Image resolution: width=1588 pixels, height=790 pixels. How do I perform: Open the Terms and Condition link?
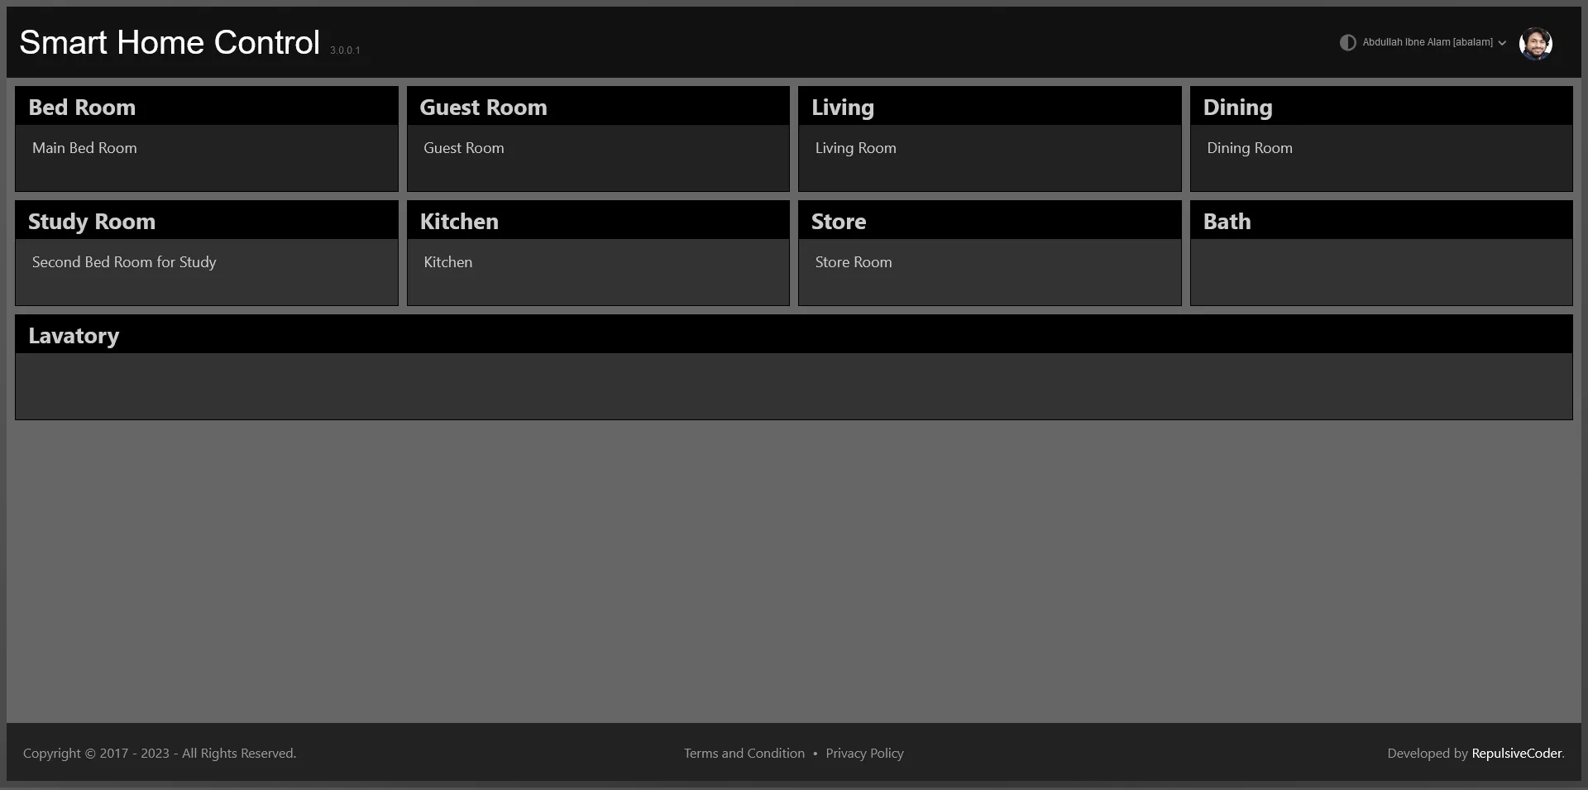[744, 753]
